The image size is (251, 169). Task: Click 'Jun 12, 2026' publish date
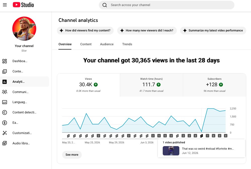click(x=190, y=153)
